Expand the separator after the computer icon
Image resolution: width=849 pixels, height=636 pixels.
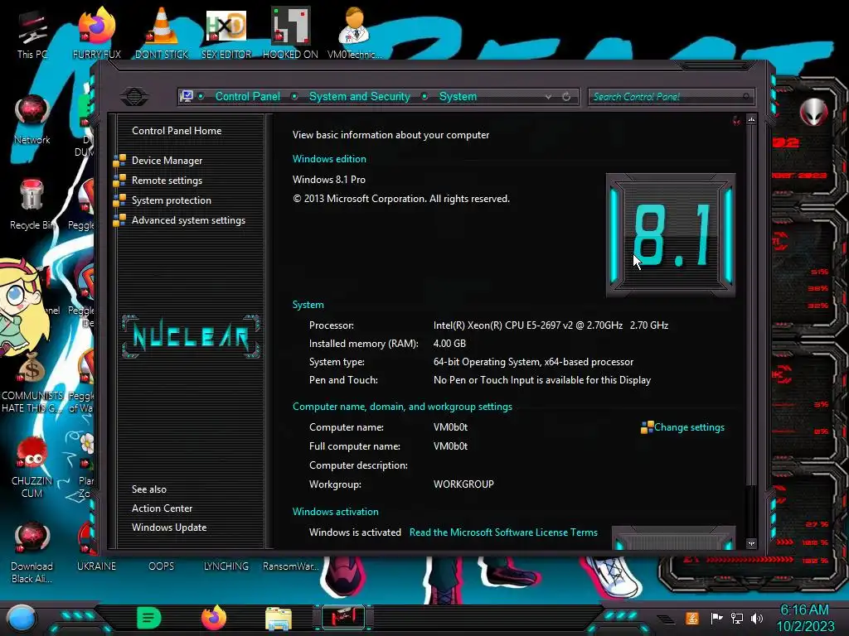click(201, 96)
